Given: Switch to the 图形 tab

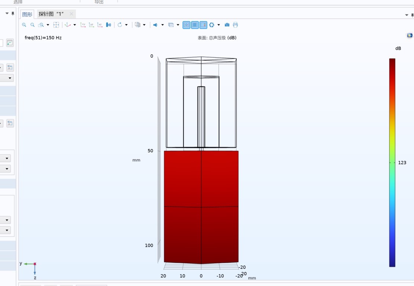Looking at the screenshot, I should point(27,14).
